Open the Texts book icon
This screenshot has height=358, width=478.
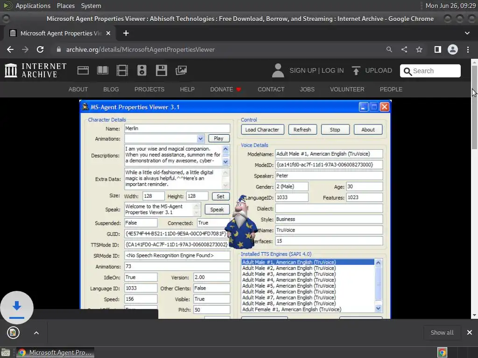click(x=102, y=70)
